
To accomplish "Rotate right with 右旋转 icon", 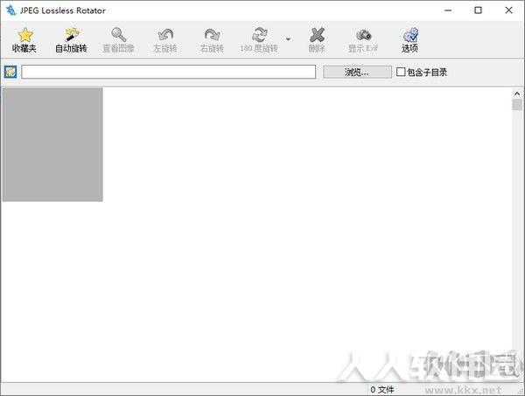I will pos(212,35).
